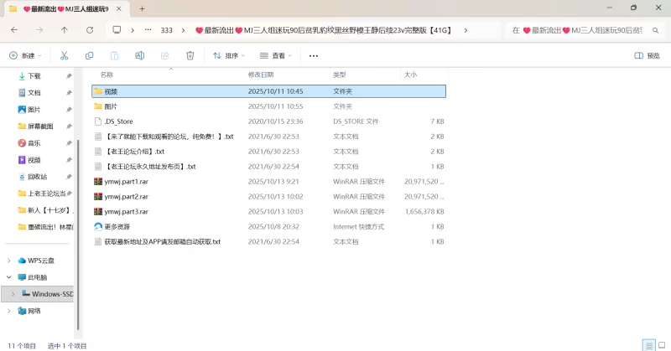Open the 排序 sort dropdown
The height and width of the screenshot is (351, 671).
click(228, 55)
